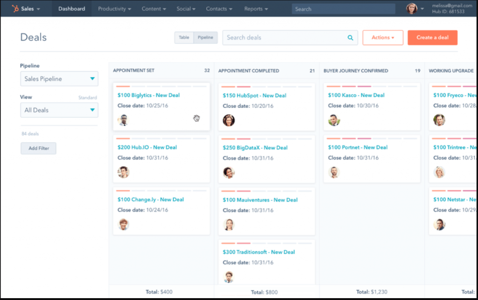
Task: Click the Appointment Set count 32
Action: (x=207, y=71)
